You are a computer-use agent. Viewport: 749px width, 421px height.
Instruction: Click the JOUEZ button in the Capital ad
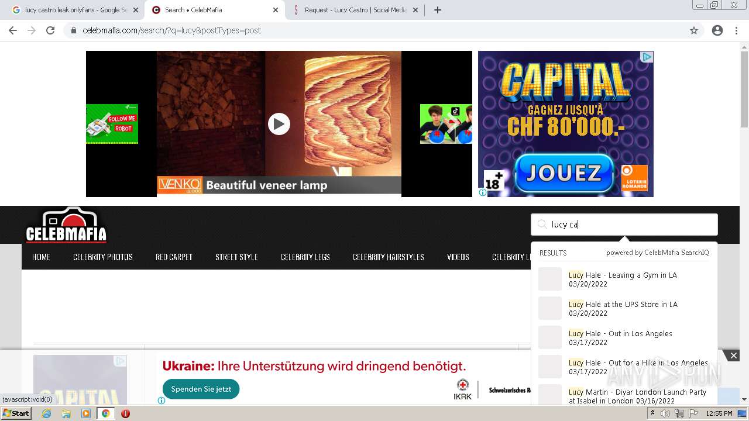coord(564,173)
